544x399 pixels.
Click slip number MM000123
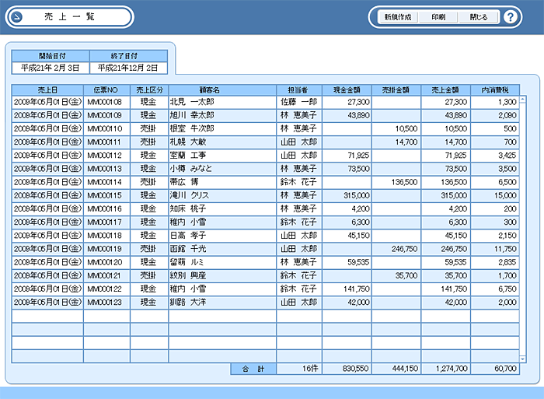click(106, 302)
